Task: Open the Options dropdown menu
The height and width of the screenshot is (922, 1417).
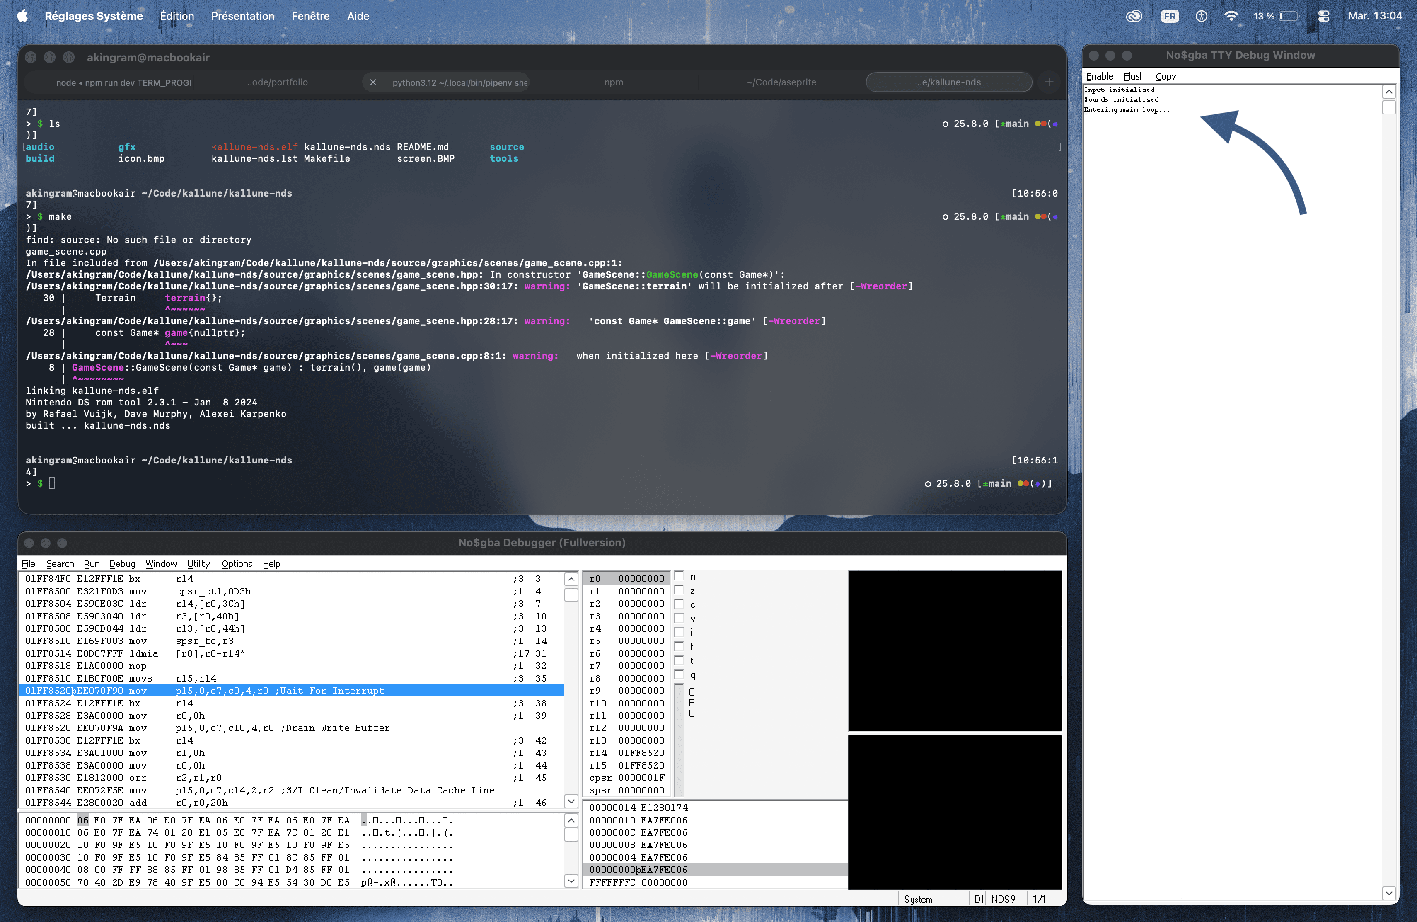Action: [236, 564]
